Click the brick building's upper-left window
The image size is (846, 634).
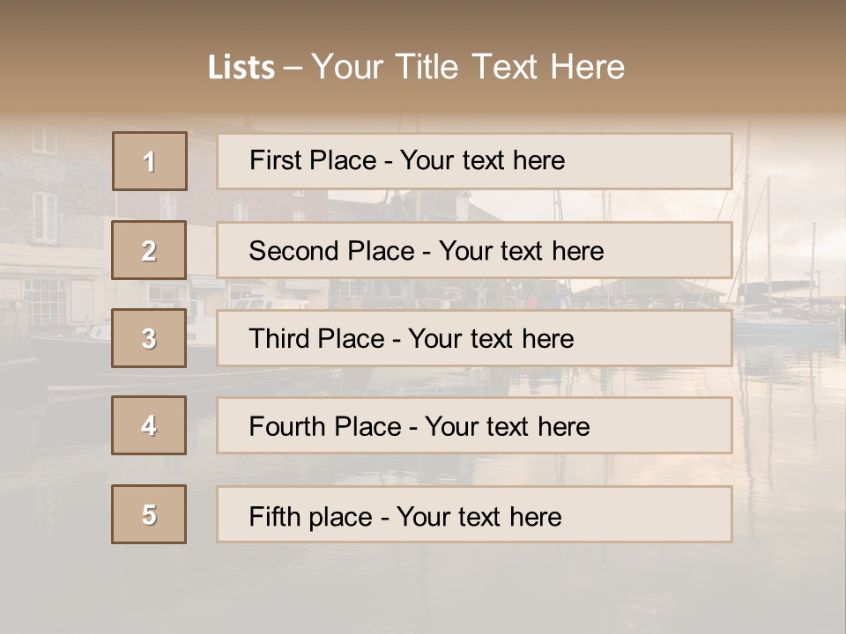click(x=44, y=141)
